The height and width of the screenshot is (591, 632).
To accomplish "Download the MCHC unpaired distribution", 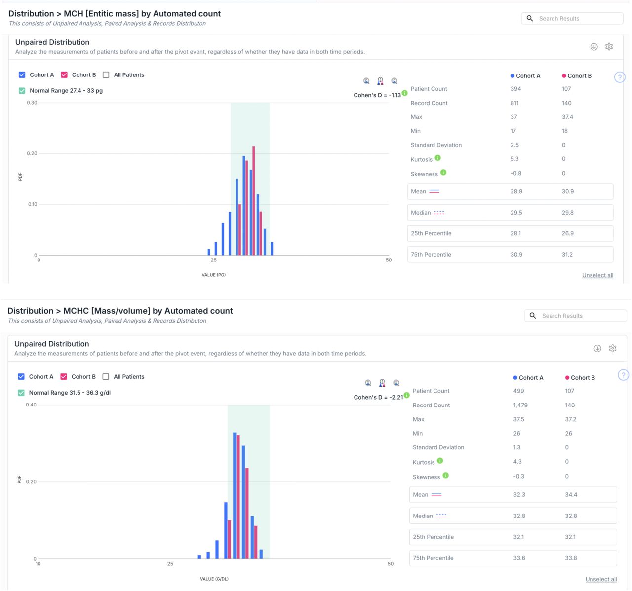I will tap(597, 349).
